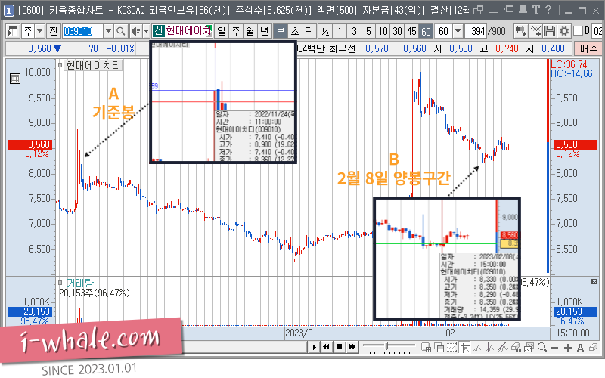
Task: Select the 3 minute interval button
Action: pos(354,31)
